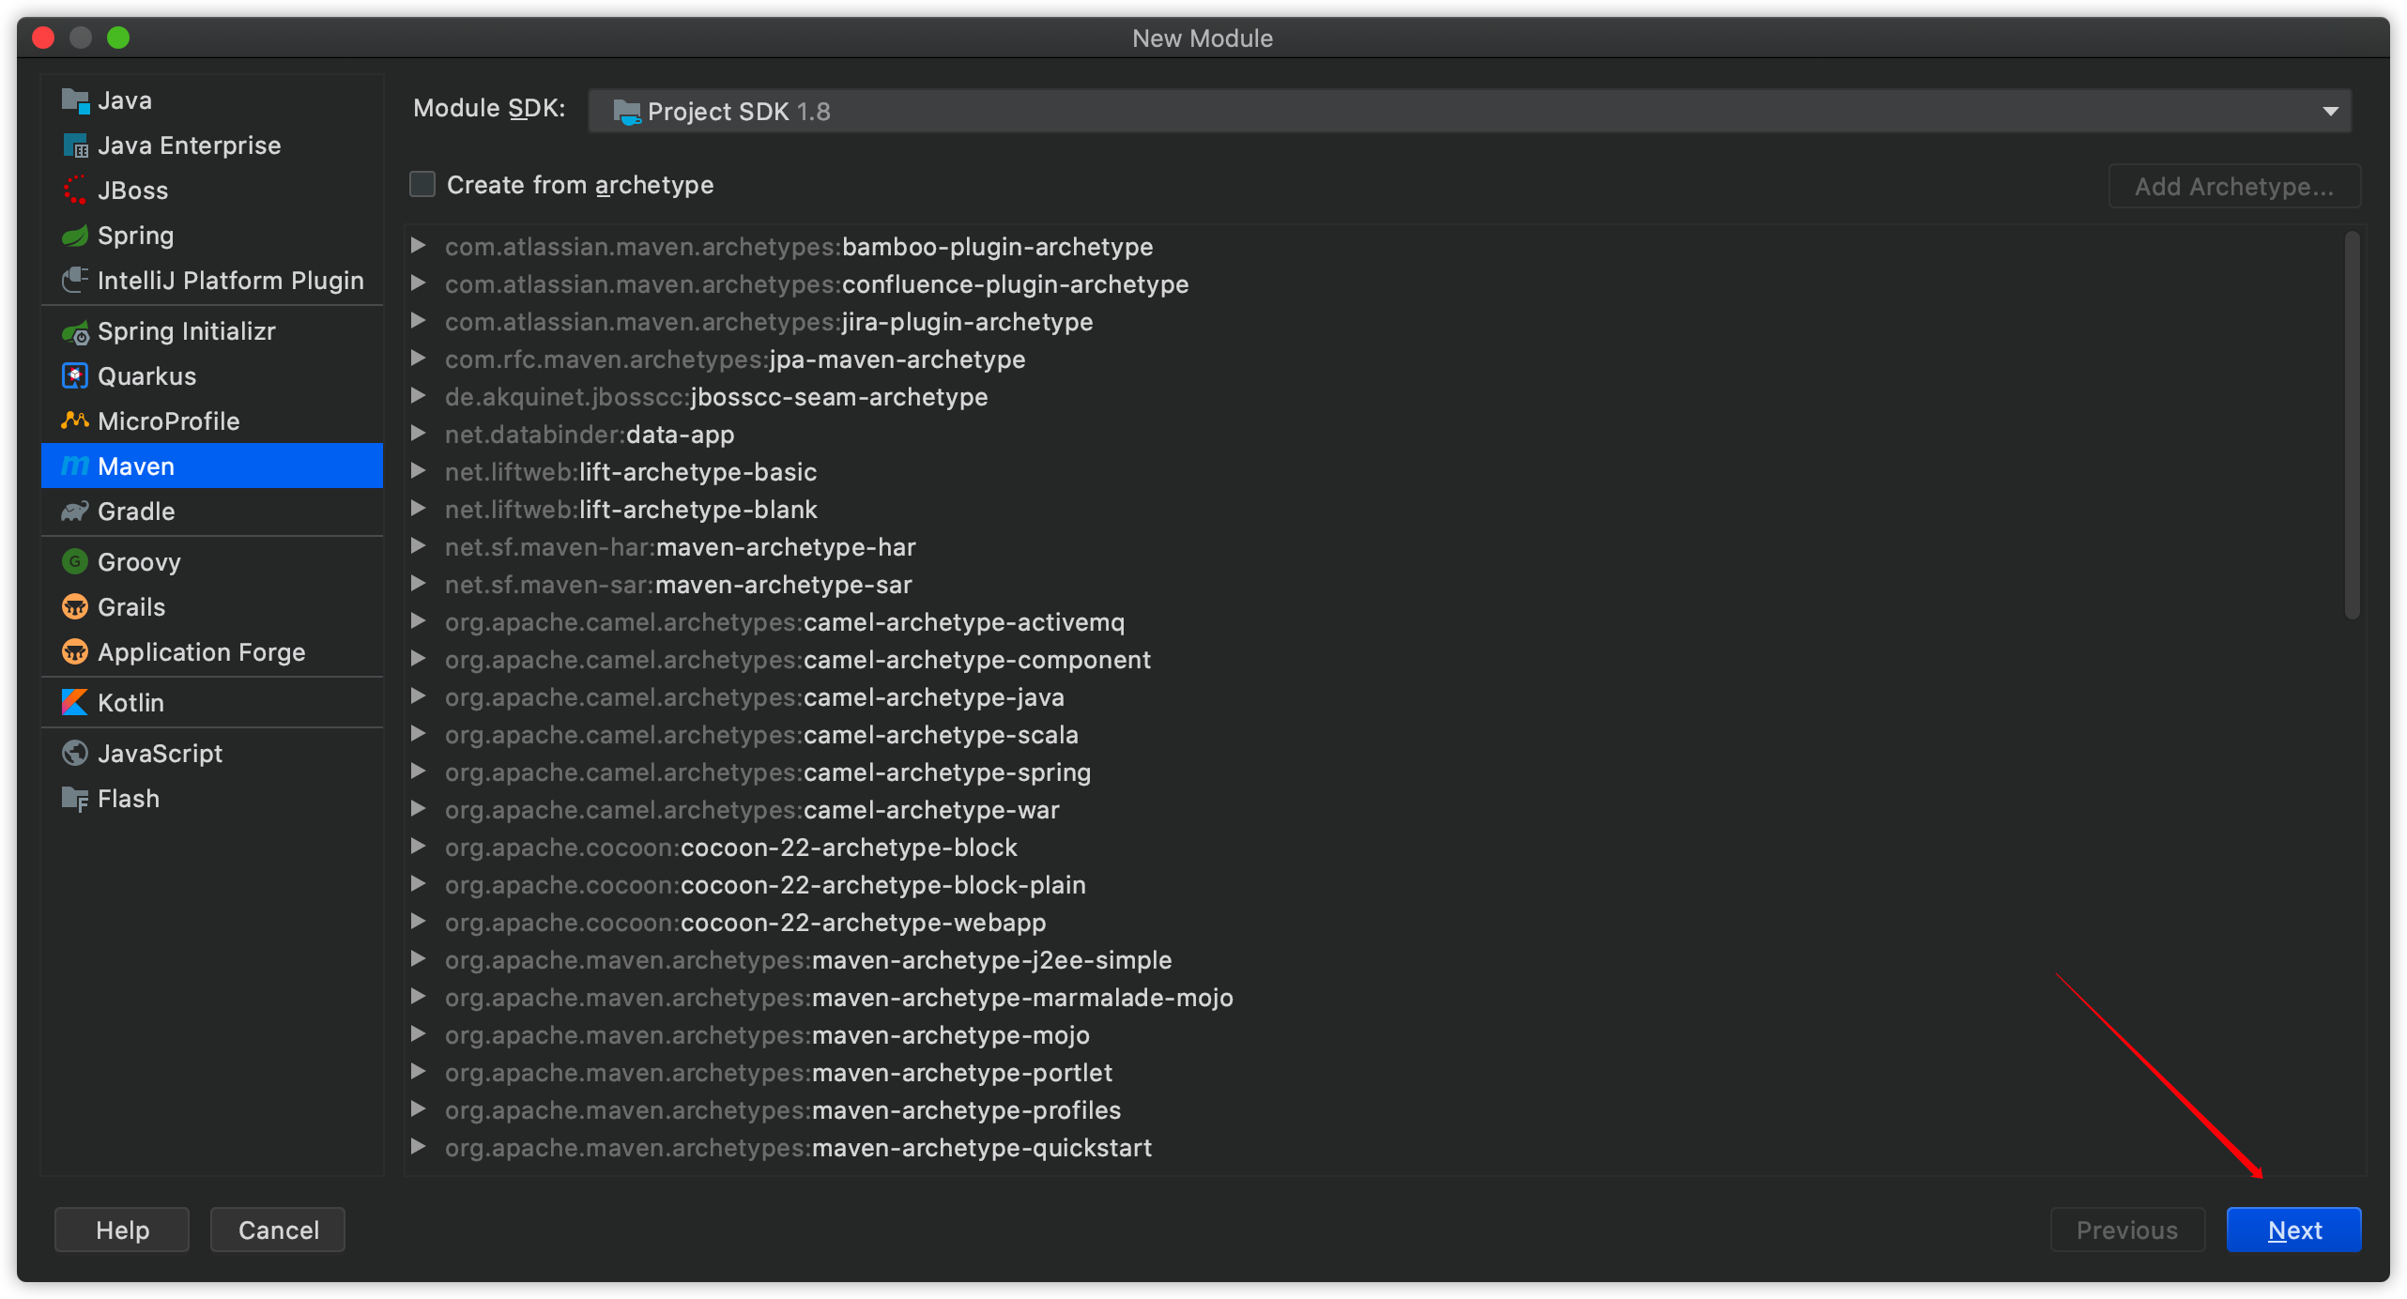Click the Previous button
This screenshot has height=1299, width=2407.
point(2127,1230)
